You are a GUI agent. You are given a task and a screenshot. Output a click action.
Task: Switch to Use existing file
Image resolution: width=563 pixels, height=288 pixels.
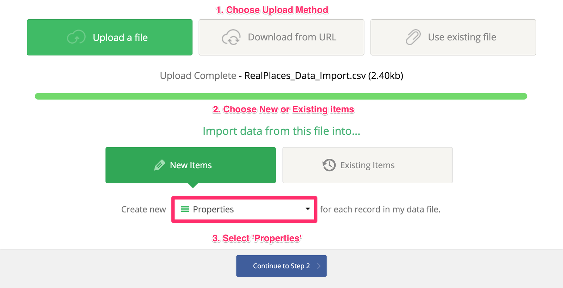(453, 37)
